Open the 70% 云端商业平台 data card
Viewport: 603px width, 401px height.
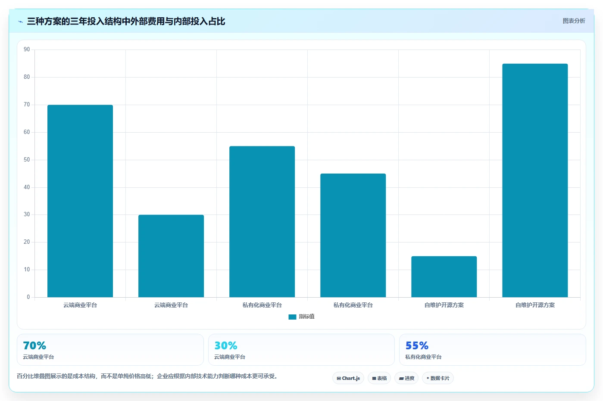(110, 350)
